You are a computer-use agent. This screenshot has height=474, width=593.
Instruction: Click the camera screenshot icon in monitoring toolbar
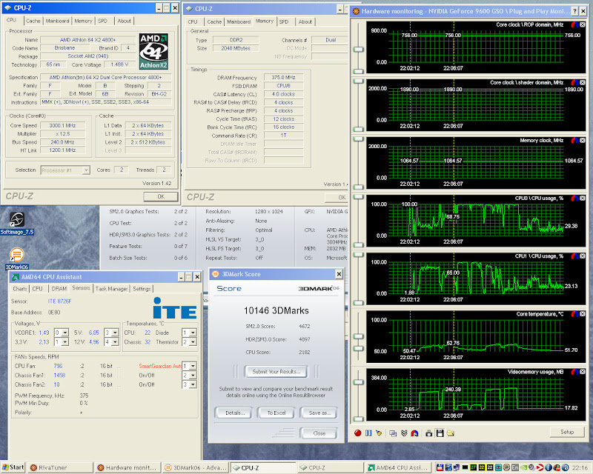click(x=429, y=433)
